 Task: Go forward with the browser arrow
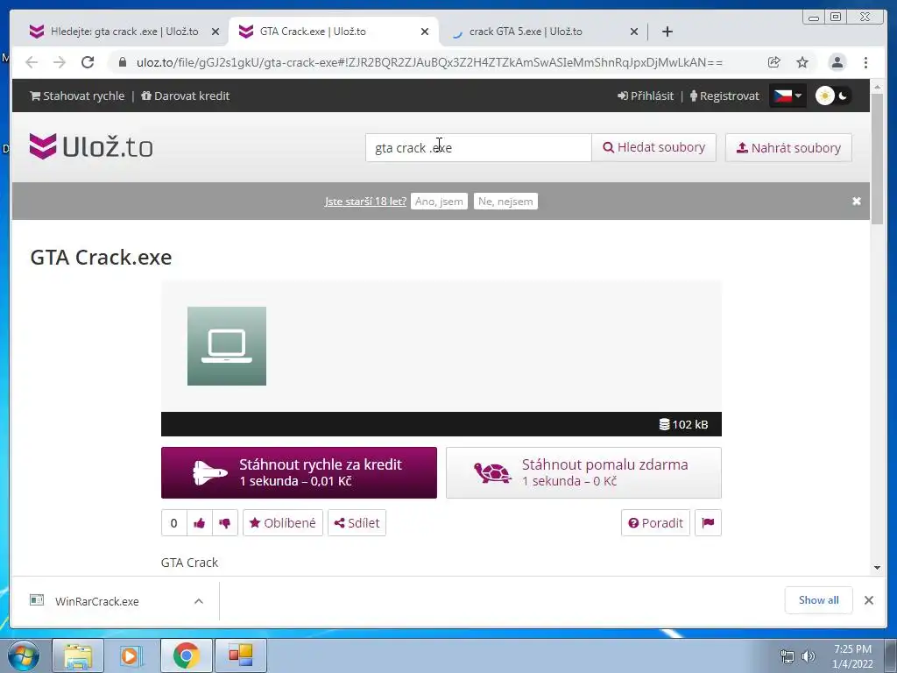click(59, 62)
